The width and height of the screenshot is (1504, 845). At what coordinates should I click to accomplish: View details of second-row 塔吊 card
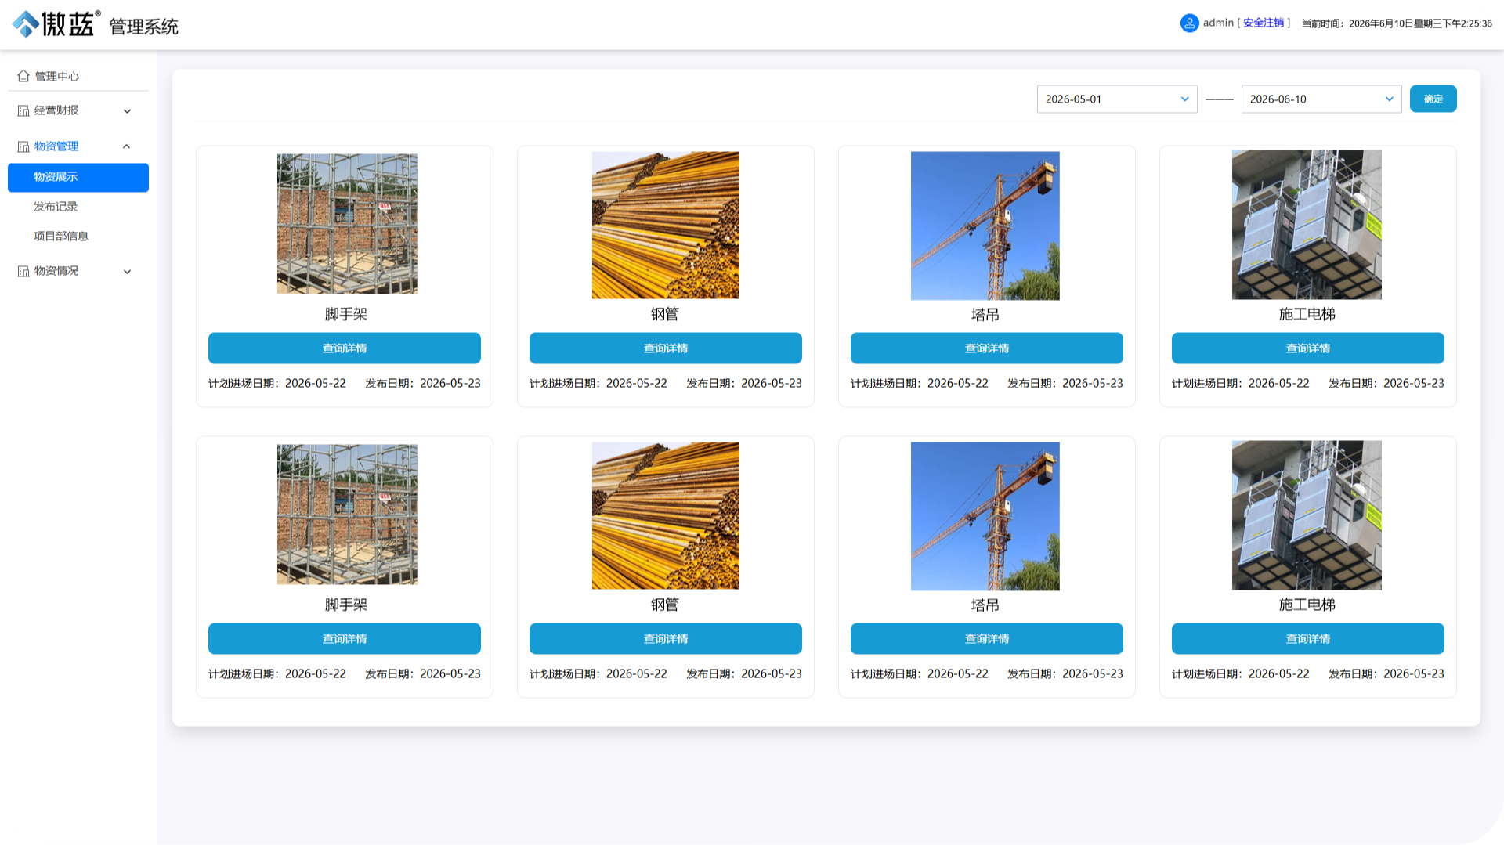pyautogui.click(x=987, y=639)
